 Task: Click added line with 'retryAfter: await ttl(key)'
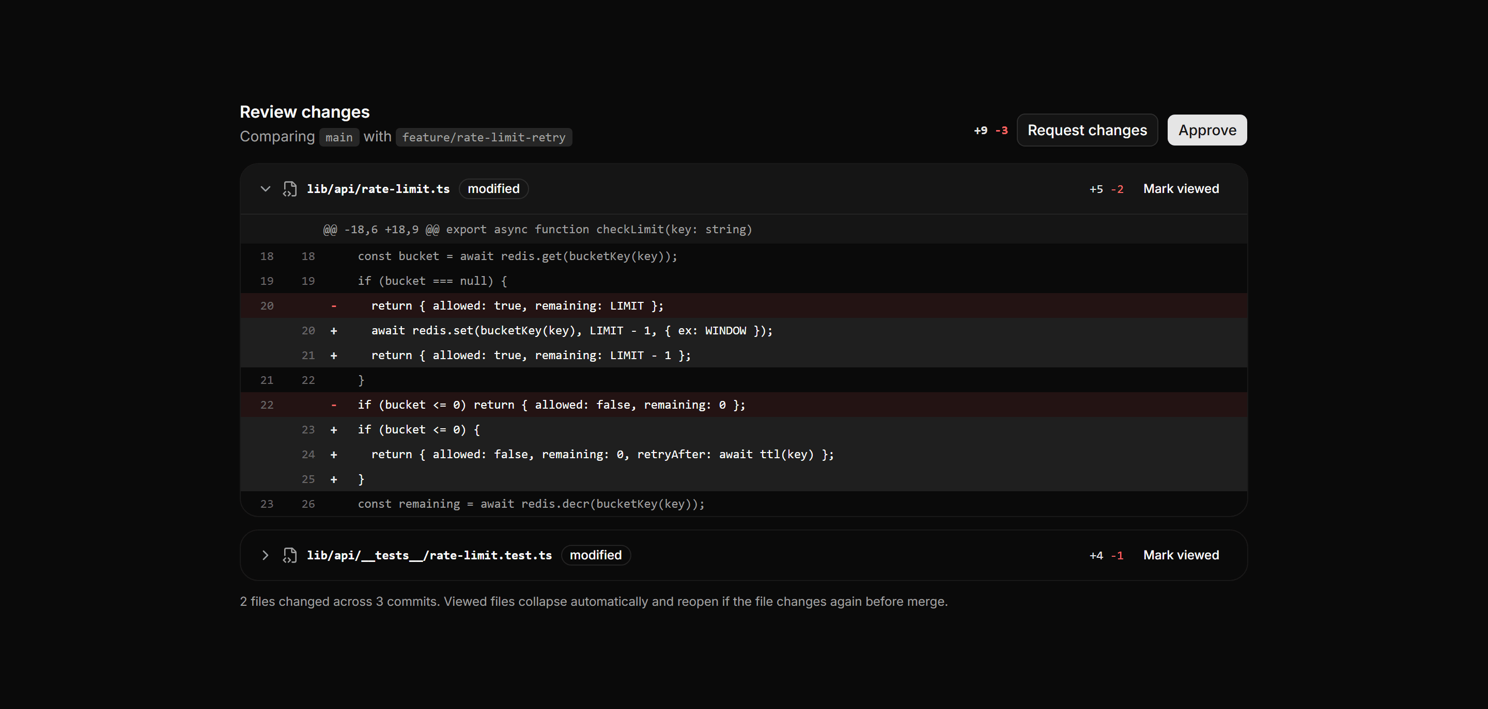[x=744, y=455]
